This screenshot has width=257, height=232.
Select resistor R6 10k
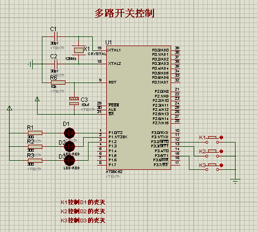58,83
